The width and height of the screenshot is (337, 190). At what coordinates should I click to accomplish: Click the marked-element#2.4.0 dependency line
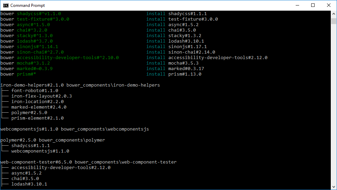(39, 107)
